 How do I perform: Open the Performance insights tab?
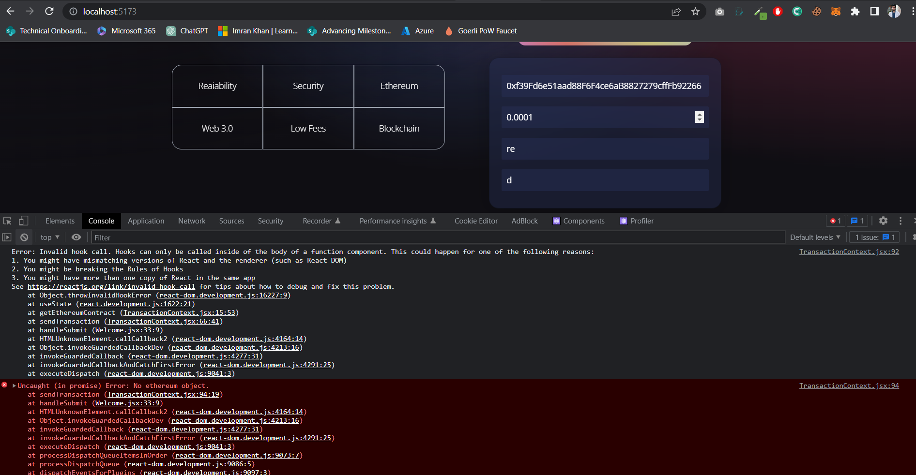coord(397,221)
